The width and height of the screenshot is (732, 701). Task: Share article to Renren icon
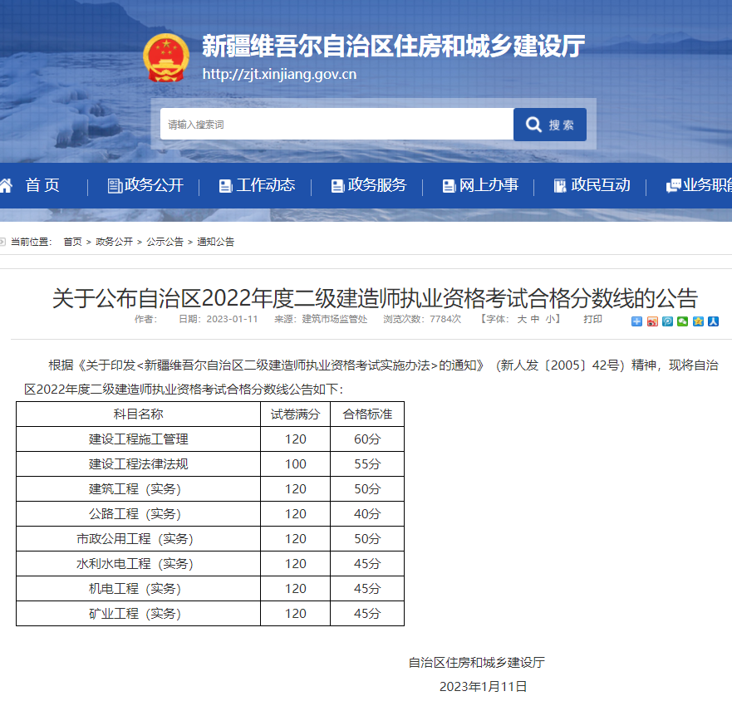tap(713, 321)
